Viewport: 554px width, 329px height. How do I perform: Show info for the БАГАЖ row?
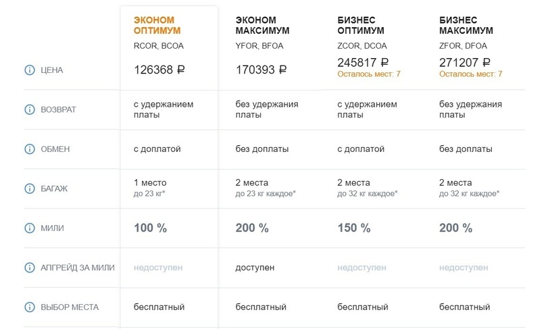(29, 188)
